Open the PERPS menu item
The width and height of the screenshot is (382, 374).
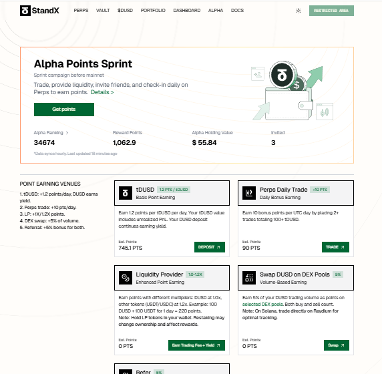click(x=81, y=11)
